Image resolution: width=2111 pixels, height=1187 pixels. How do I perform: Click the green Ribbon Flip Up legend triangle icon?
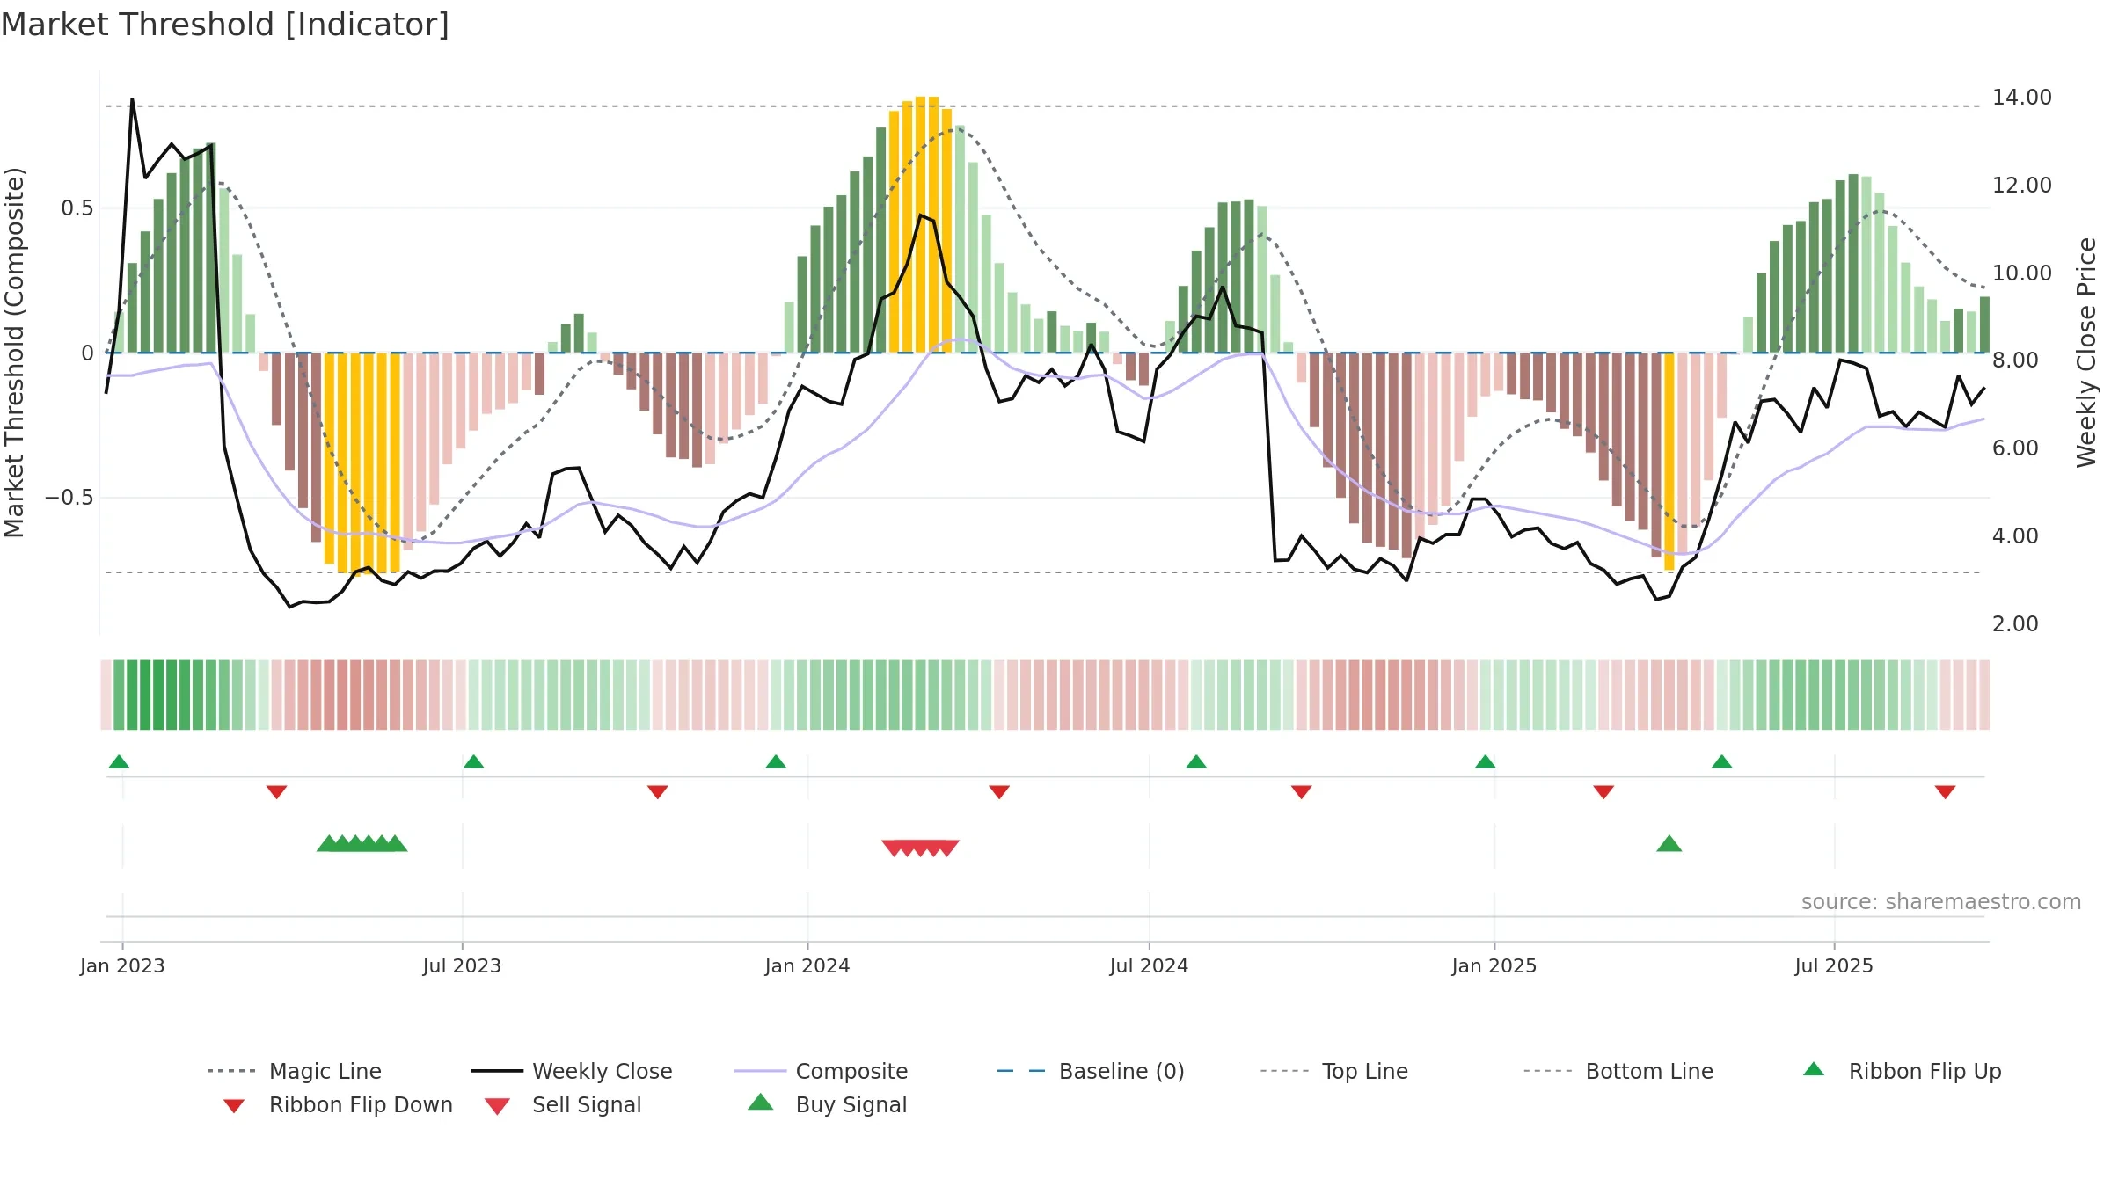coord(1814,1069)
